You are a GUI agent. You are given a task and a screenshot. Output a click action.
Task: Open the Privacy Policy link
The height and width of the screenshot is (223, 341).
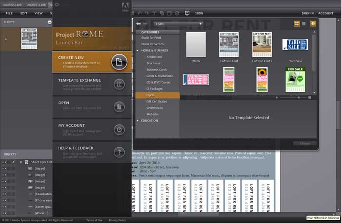point(117,220)
